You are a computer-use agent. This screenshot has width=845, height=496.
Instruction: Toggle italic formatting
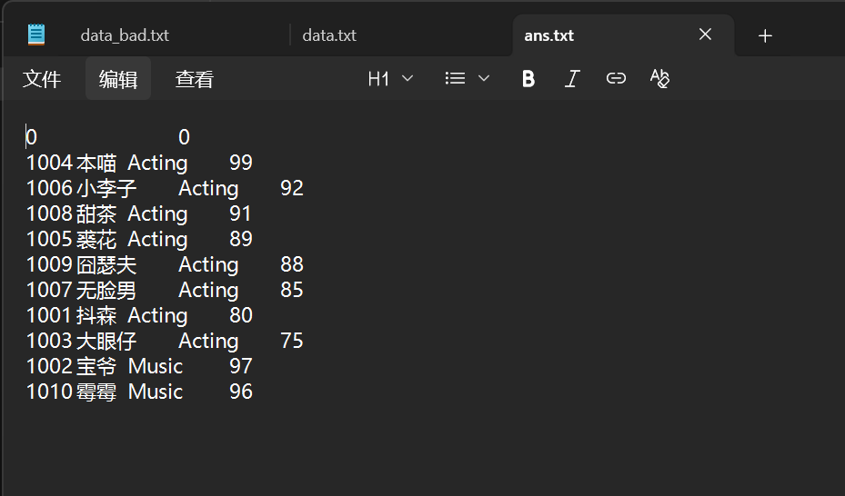(x=572, y=79)
